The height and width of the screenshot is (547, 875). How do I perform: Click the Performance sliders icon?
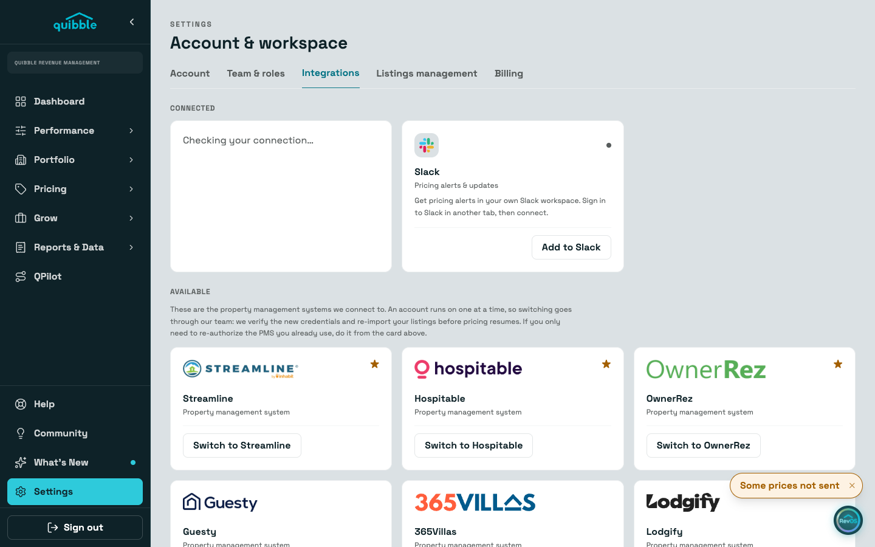[21, 131]
